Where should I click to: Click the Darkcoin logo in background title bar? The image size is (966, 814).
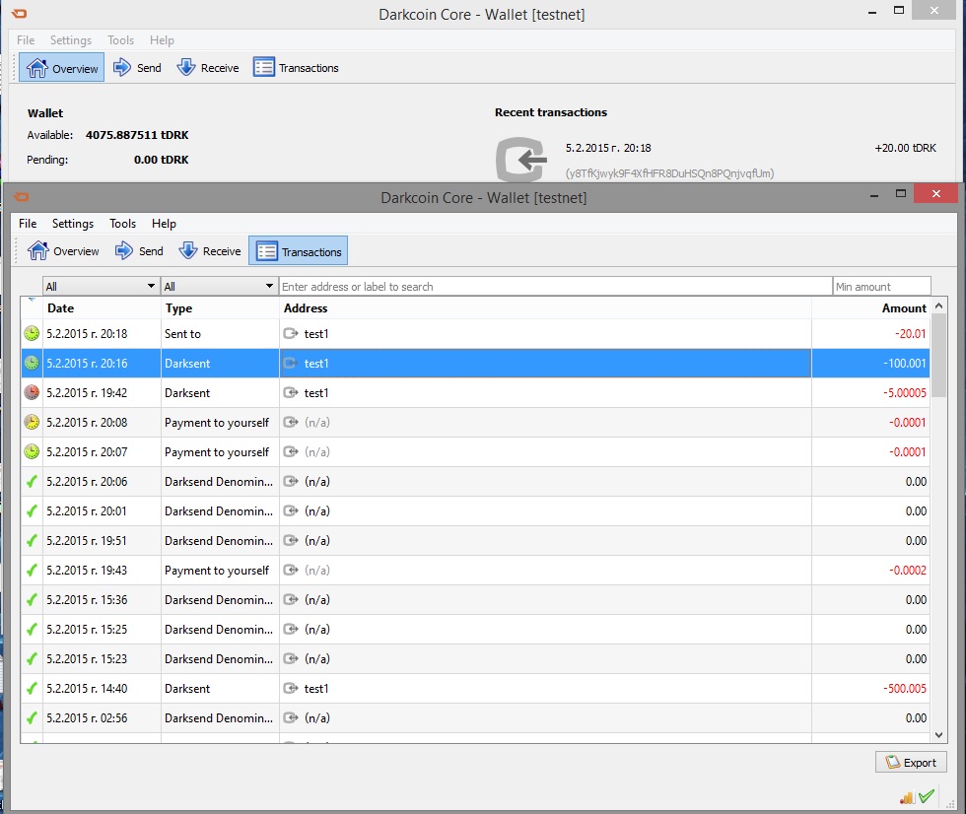point(19,14)
